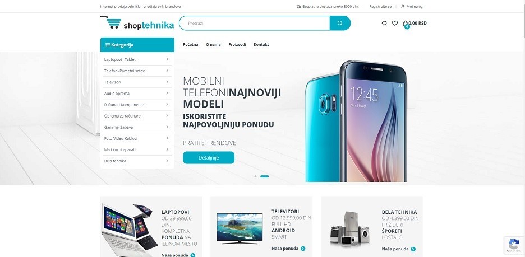This screenshot has width=525, height=257.
Task: Click arrow icon next to Televizori Naša ponuda
Action: [303, 248]
